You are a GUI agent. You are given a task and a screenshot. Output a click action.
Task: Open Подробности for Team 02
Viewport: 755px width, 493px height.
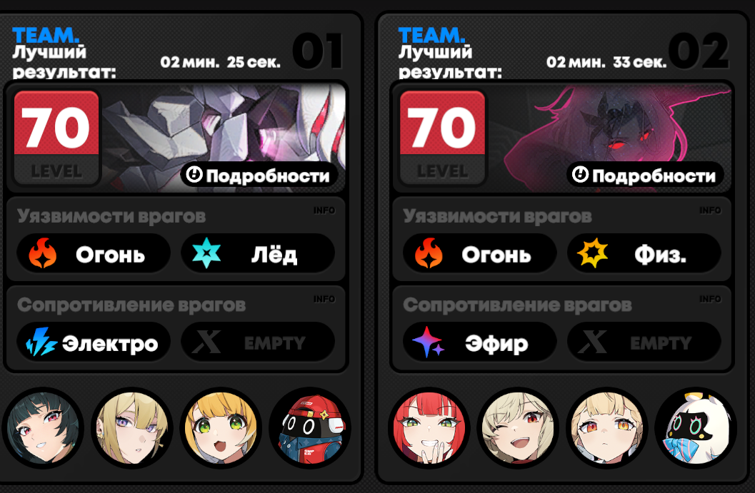(x=645, y=176)
